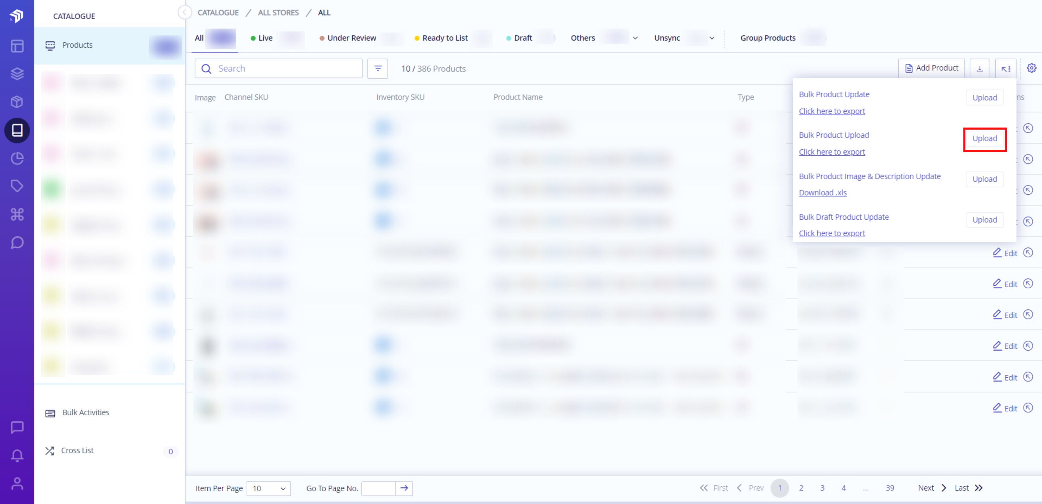Click the go-to-page arrow button

pos(404,488)
